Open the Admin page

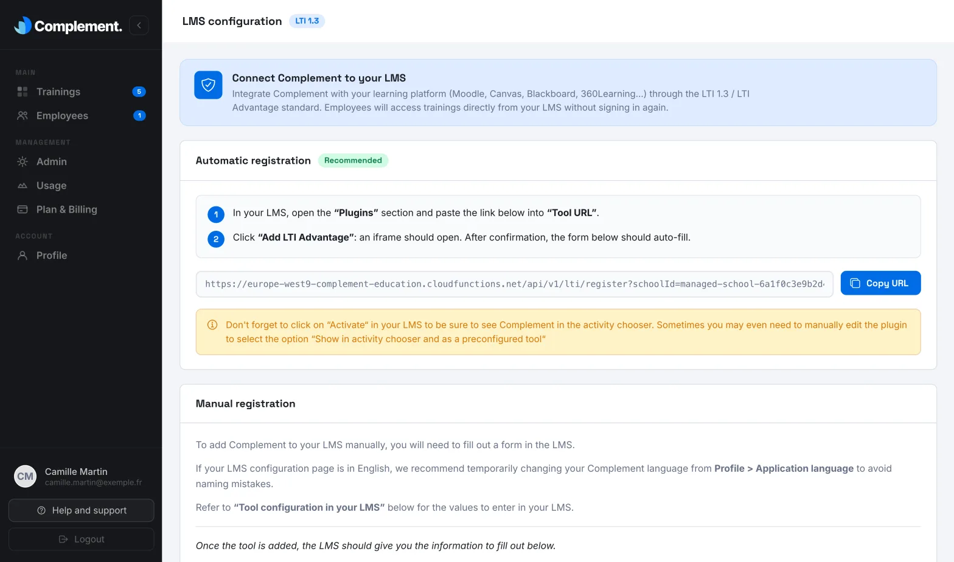coord(81,162)
